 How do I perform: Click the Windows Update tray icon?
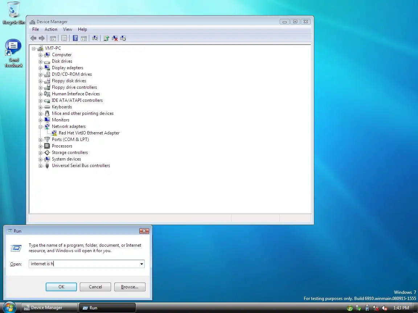(350, 308)
